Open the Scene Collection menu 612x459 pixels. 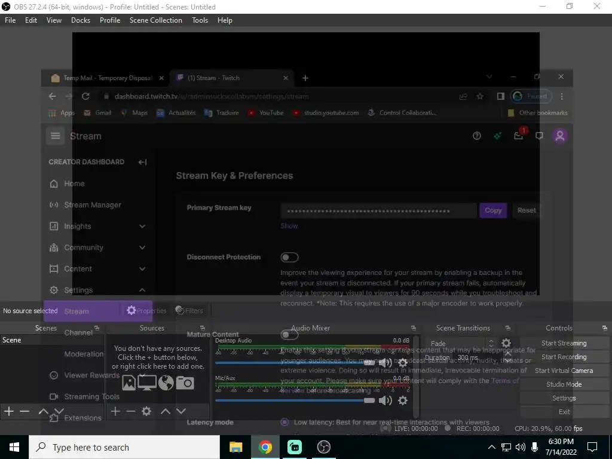coord(156,20)
